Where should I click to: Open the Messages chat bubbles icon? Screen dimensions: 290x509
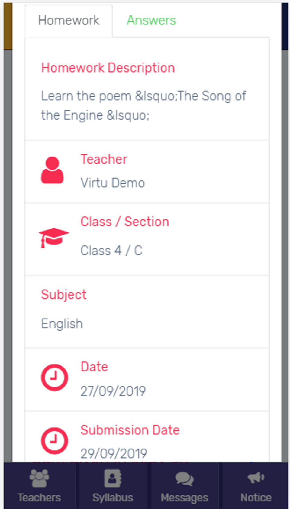pos(184,479)
